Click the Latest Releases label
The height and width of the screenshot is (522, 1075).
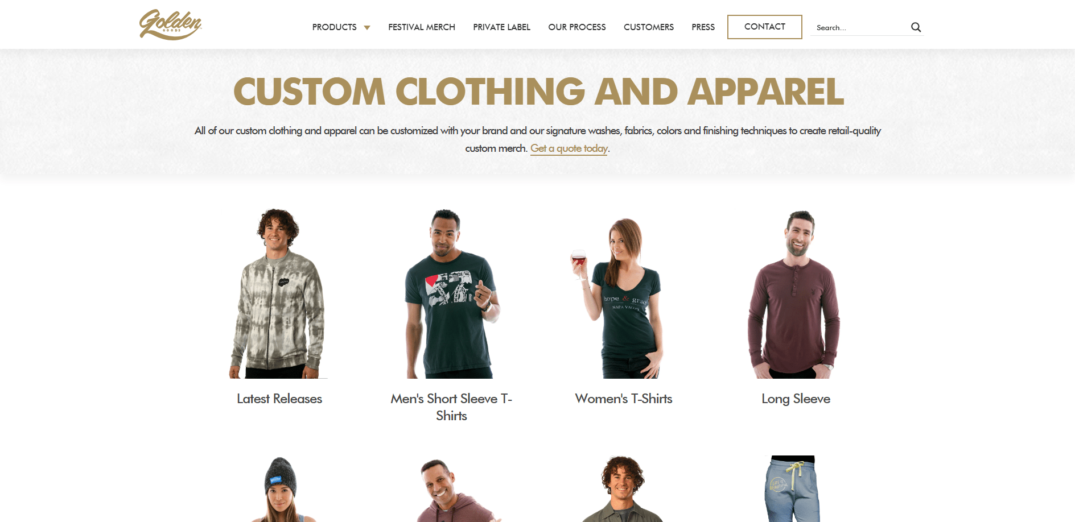(x=279, y=399)
